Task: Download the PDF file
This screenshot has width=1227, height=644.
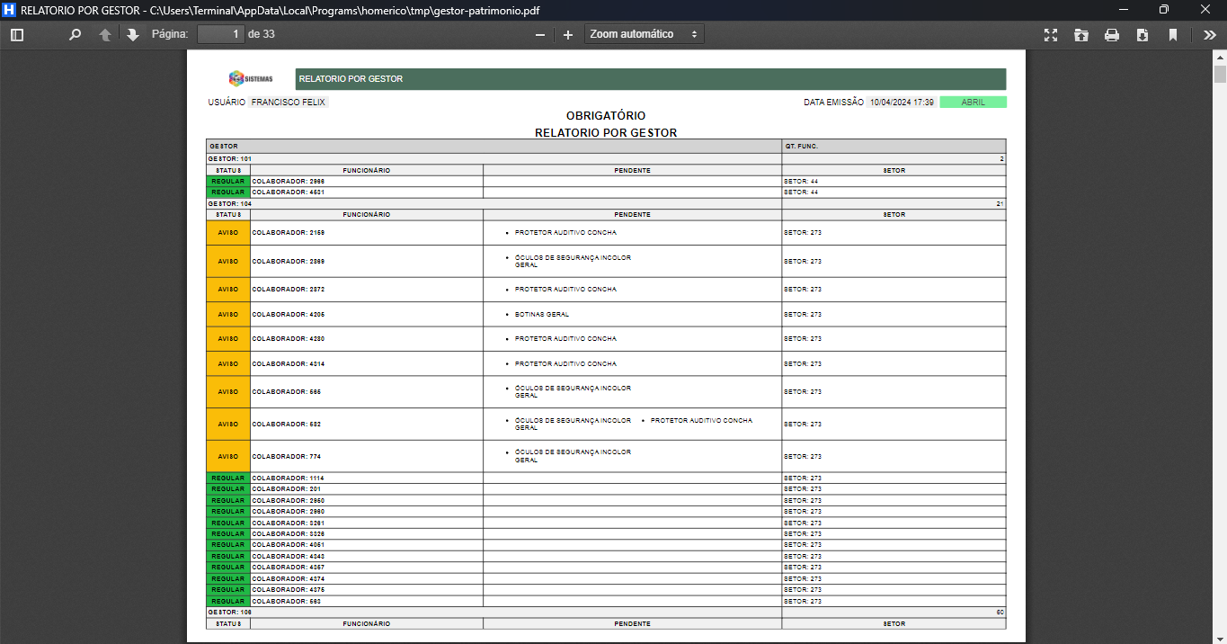Action: coord(1143,35)
